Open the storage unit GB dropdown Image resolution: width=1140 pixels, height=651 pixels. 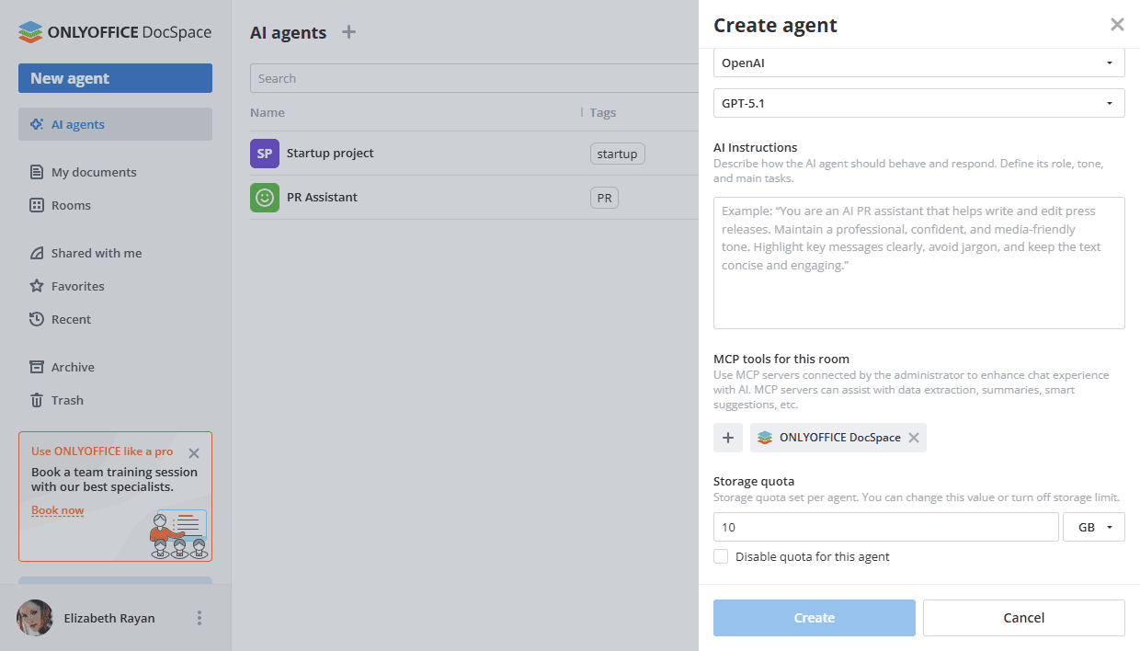[x=1093, y=527]
